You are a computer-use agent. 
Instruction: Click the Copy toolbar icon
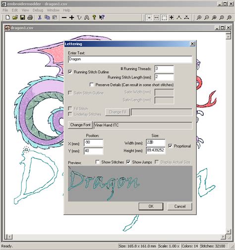(x=48, y=17)
